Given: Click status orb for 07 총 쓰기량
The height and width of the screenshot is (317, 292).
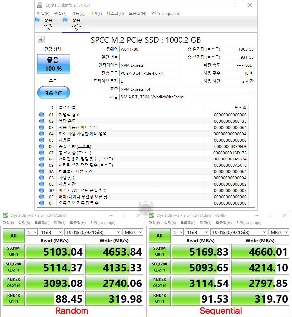Looking at the screenshot, I should click(x=42, y=153).
